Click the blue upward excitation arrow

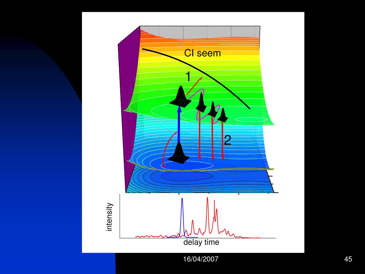click(179, 124)
